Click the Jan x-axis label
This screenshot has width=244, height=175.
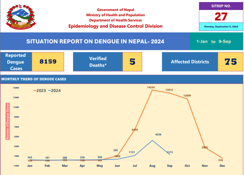click(30, 166)
